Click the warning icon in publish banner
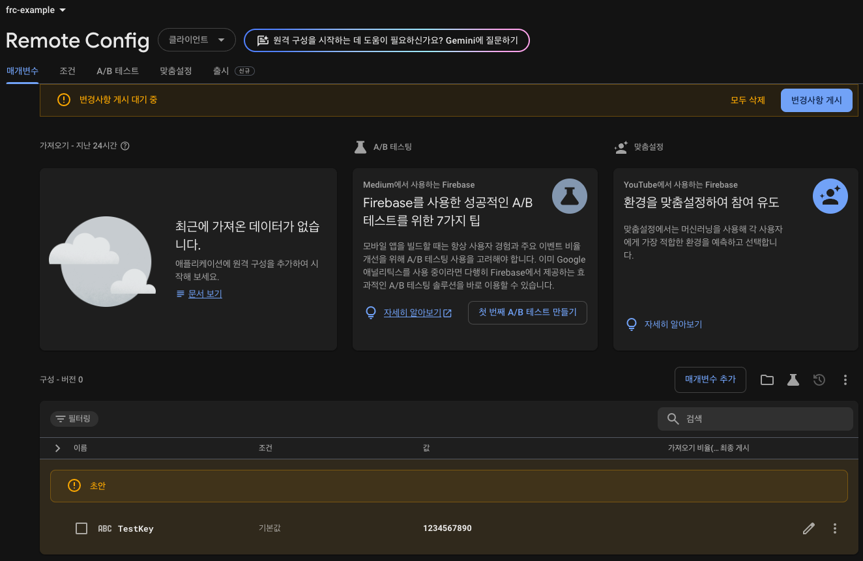863x561 pixels. [63, 100]
